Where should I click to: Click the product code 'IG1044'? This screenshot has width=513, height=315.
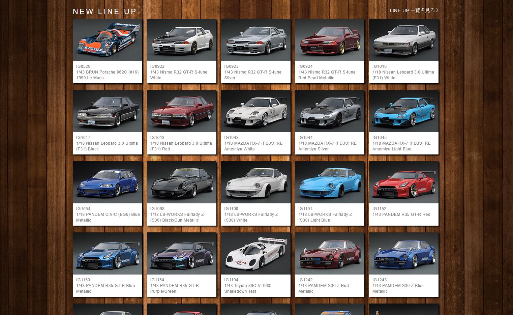[x=305, y=138]
